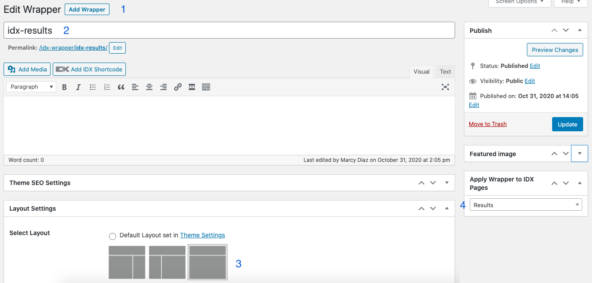Collapse the Publish panel
Screen dimensions: 592x283
click(580, 31)
